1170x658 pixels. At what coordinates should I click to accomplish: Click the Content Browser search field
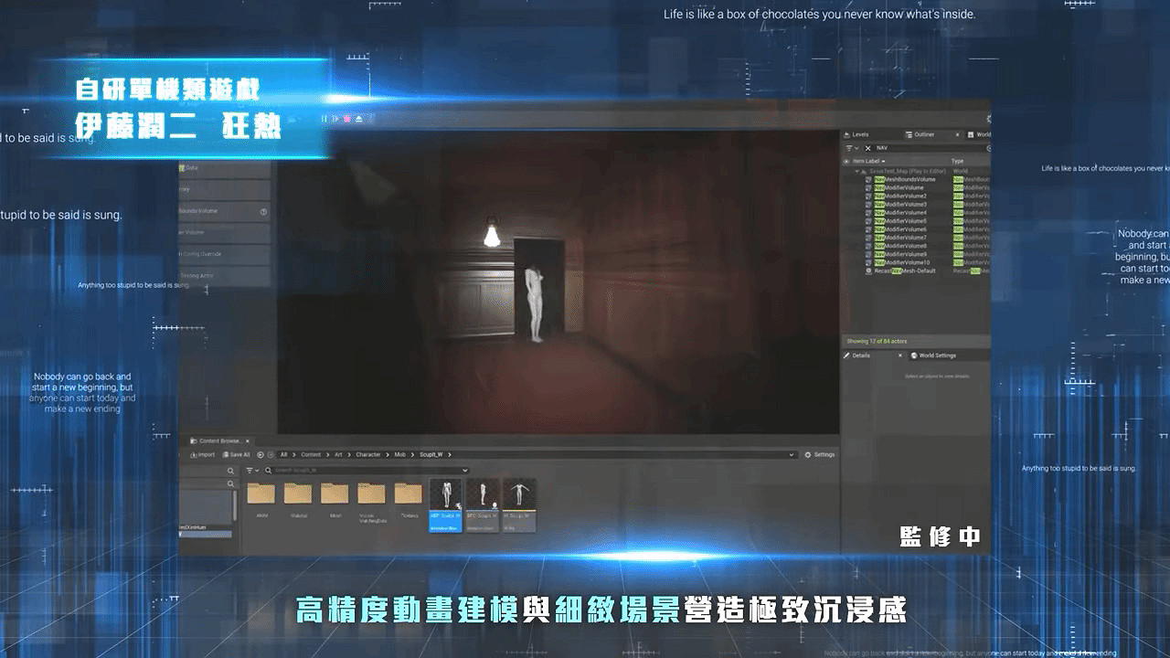[366, 471]
